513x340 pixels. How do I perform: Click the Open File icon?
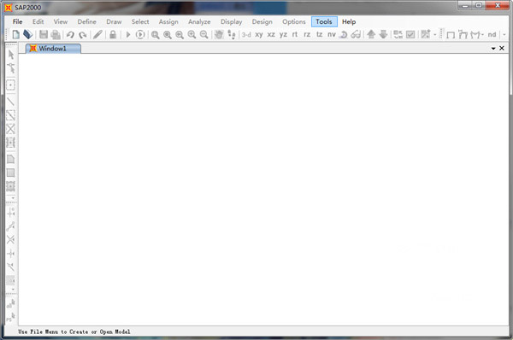click(28, 34)
